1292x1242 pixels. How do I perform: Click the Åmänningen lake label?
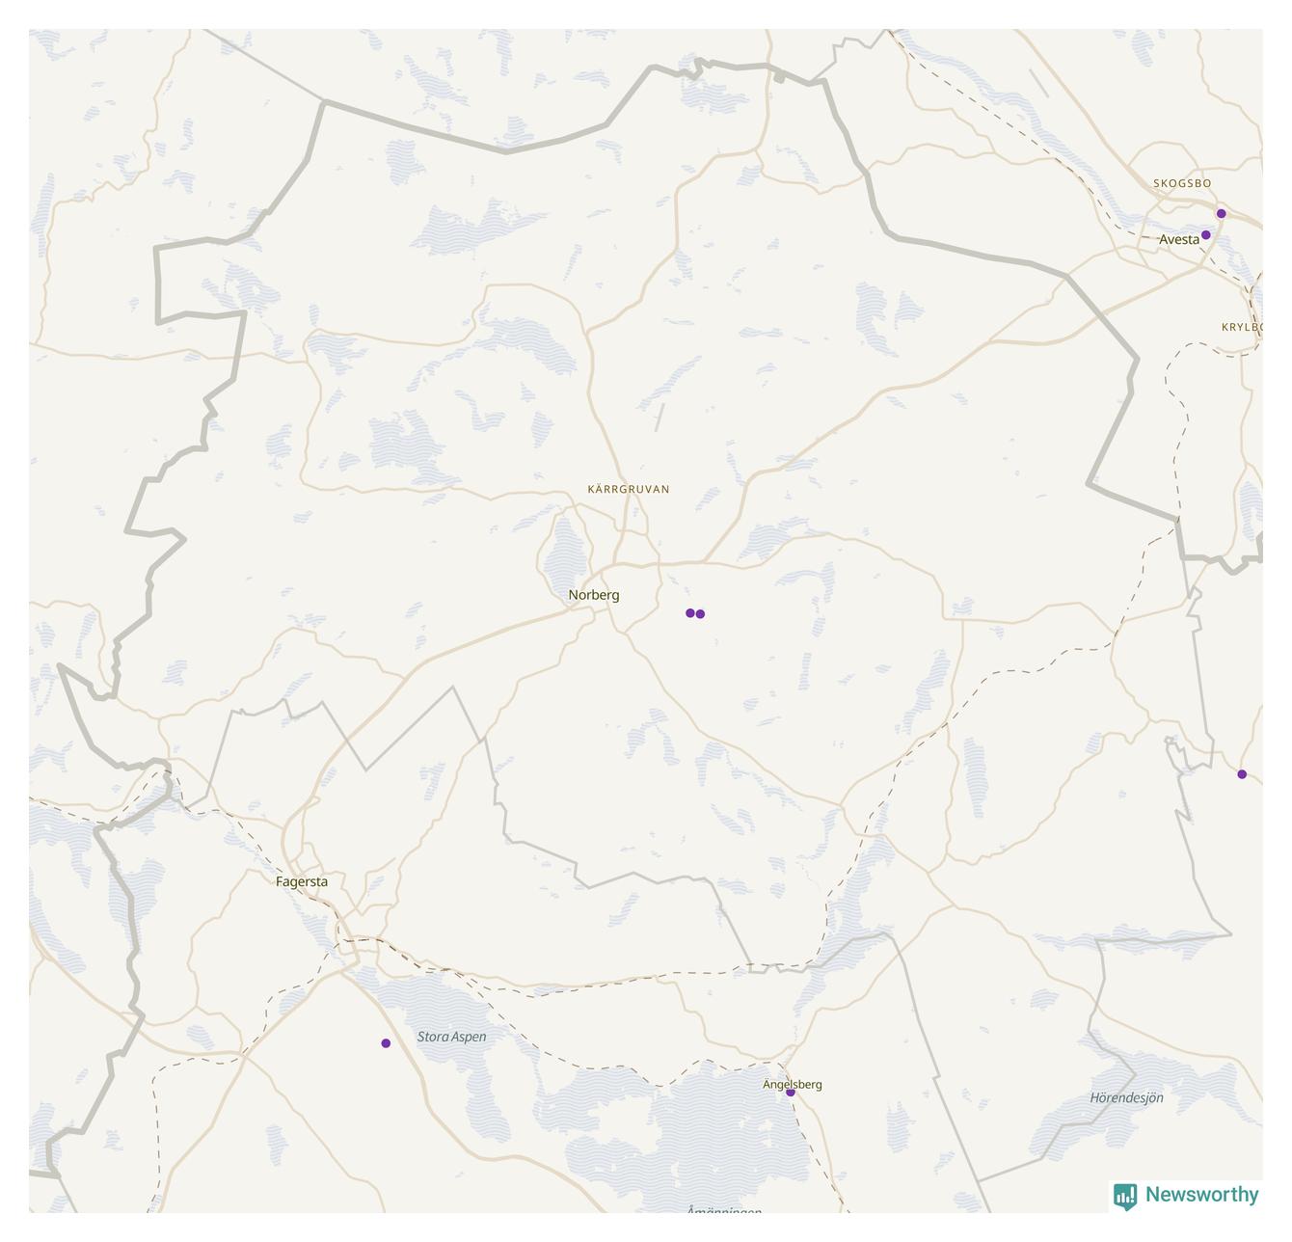[x=724, y=1209]
